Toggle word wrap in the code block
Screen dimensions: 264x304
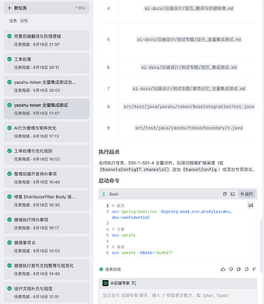(x=251, y=206)
